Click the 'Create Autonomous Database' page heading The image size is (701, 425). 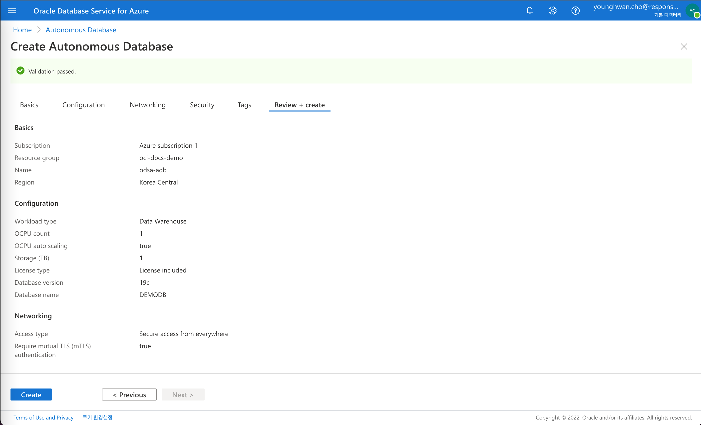[92, 46]
